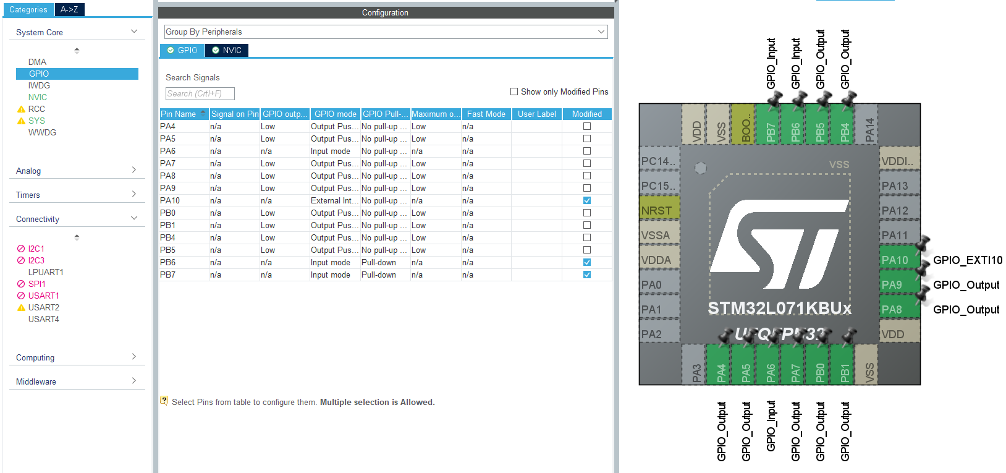Screen dimensions: 1006x473
Task: Sort table by Pin Name header
Action: pos(184,114)
